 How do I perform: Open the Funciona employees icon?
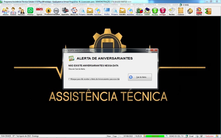click(x=21, y=11)
